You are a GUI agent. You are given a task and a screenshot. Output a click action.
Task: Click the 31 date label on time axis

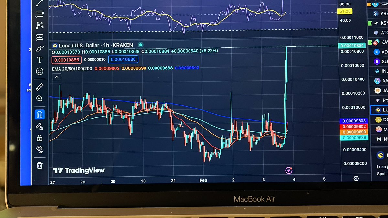[174, 180]
